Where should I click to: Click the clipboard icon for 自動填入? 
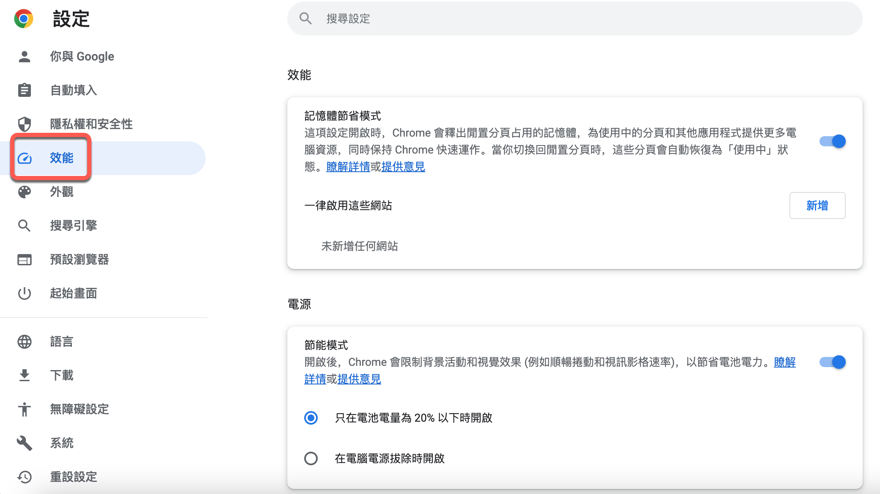click(25, 90)
